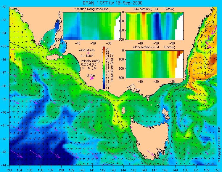
Task: Click the 140 longitude tick label
Action: pos(82,170)
